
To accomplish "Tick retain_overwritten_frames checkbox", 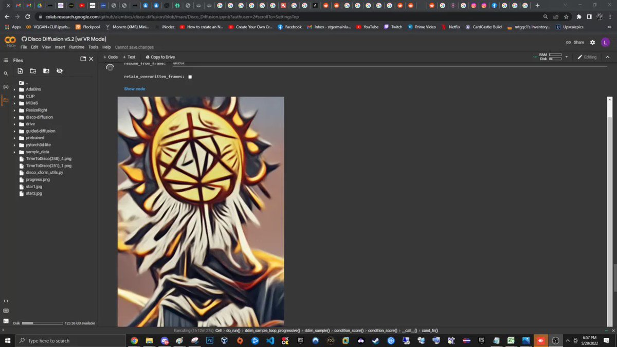I will click(190, 77).
